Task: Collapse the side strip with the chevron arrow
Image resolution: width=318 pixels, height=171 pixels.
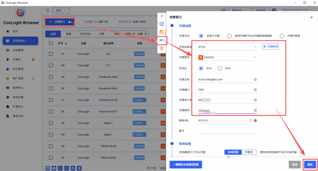Action: tap(161, 16)
